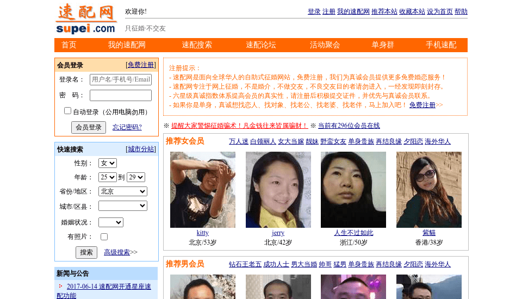The width and height of the screenshot is (522, 299).
Task: Tick the 有照片 checkbox
Action: pos(104,236)
